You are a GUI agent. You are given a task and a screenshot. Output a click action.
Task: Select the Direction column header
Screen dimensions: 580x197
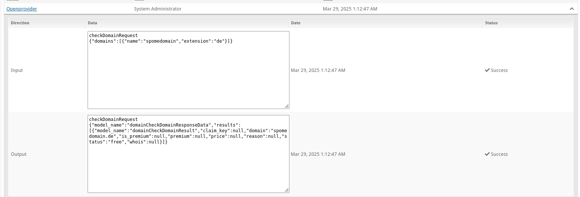[x=20, y=23]
